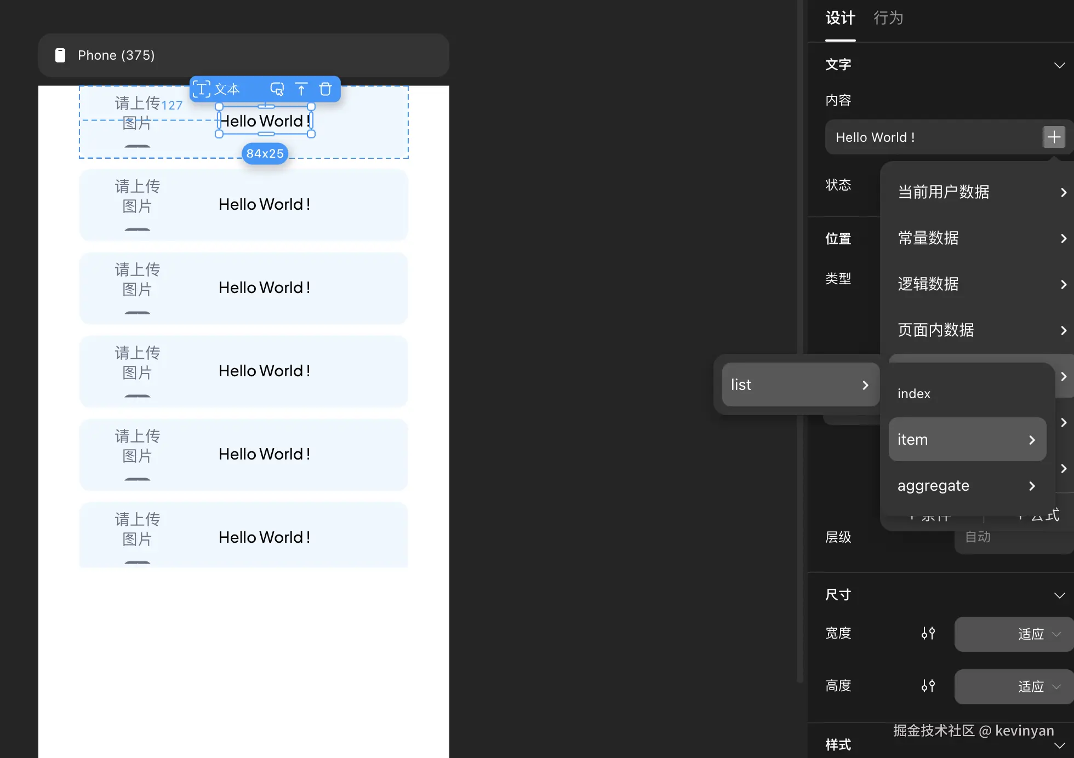1074x758 pixels.
Task: Click the phone device icon next to Phone (375)
Action: click(x=60, y=55)
